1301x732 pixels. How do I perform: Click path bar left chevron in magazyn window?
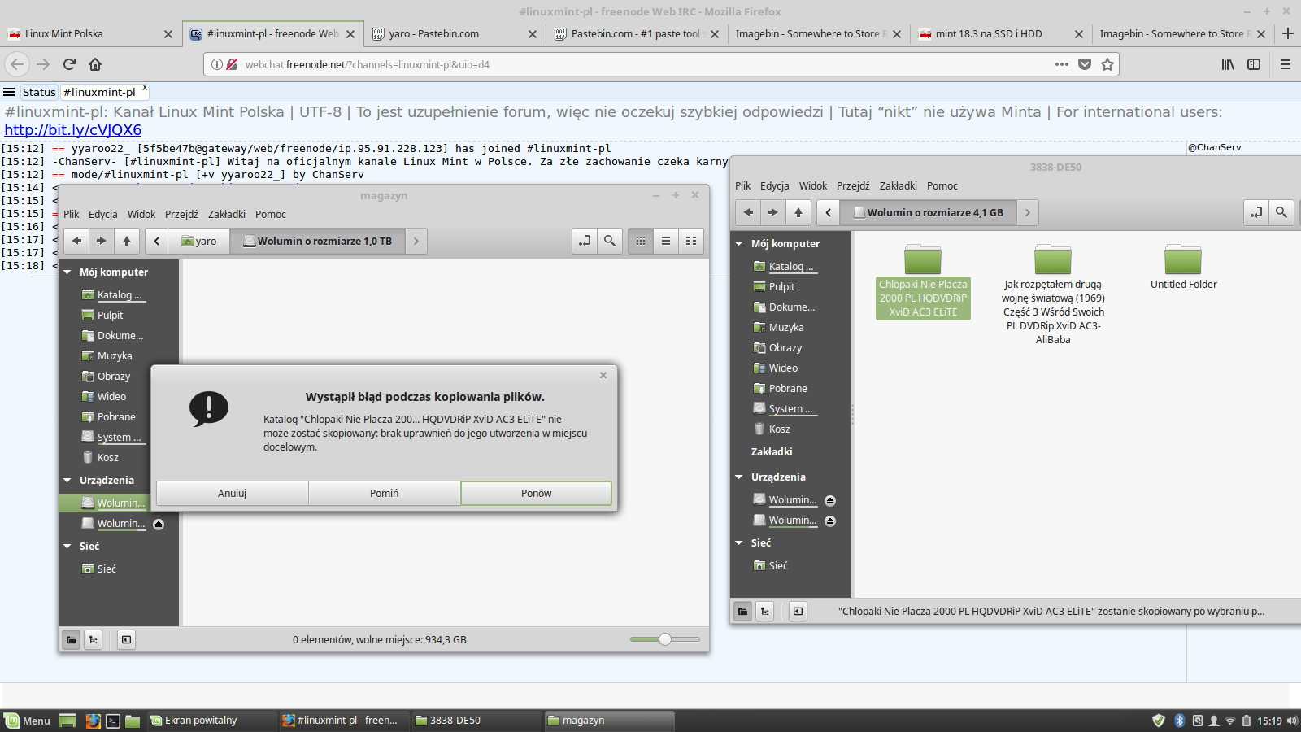[x=157, y=241]
